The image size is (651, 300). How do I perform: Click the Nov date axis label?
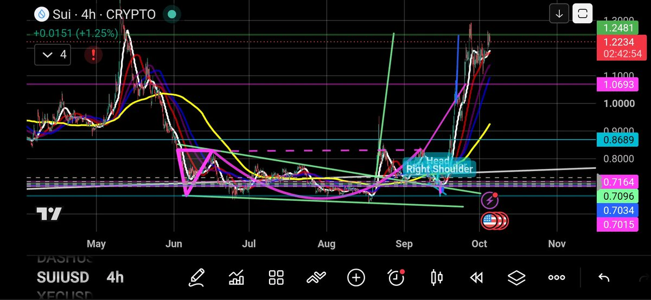pos(557,244)
